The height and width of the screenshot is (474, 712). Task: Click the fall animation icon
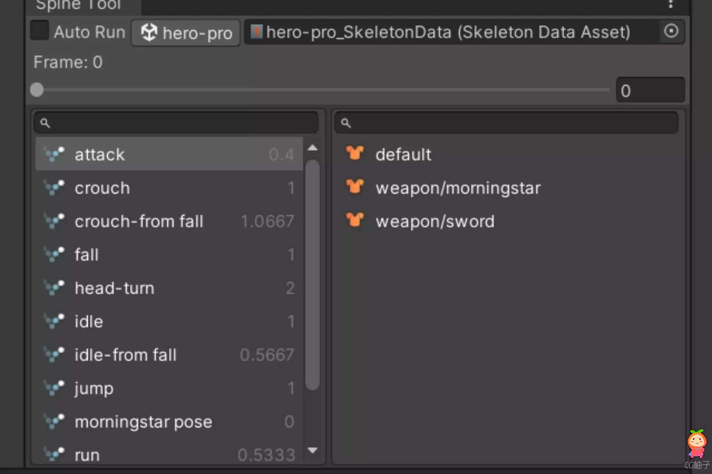pos(54,254)
